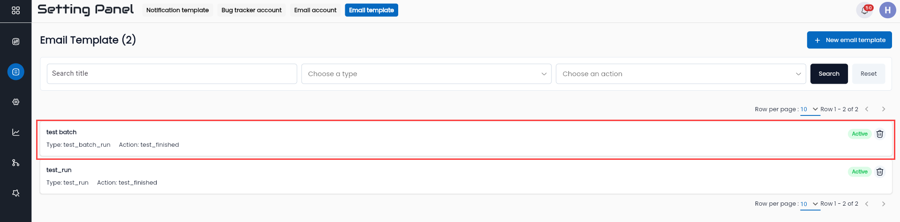Open the branch/integration icon in sidebar

point(15,163)
